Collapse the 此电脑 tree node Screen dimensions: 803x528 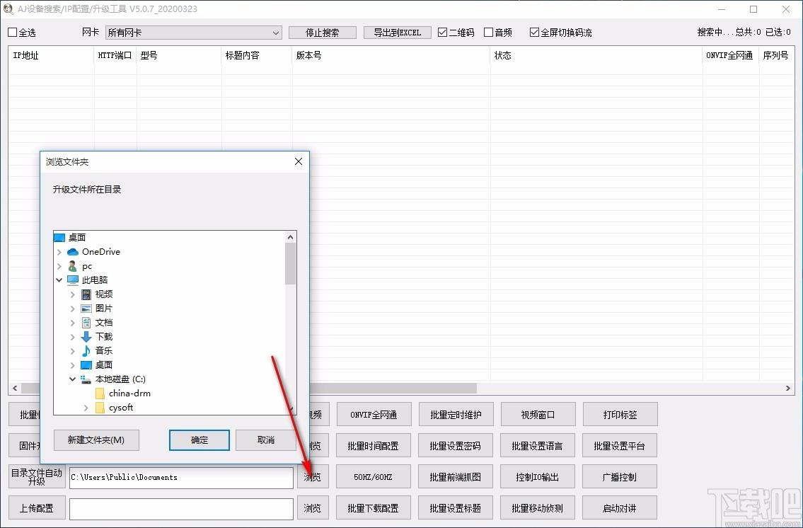pos(59,280)
